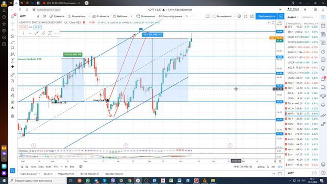The height and width of the screenshot is (184, 327).
Task: Open Торговая панель tab
Action: click(113, 174)
